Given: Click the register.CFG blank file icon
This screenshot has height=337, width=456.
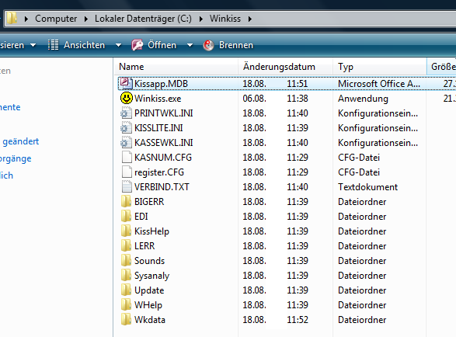Looking at the screenshot, I should [127, 172].
